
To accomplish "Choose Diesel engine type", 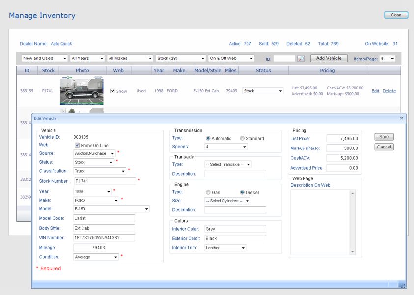I will point(242,192).
